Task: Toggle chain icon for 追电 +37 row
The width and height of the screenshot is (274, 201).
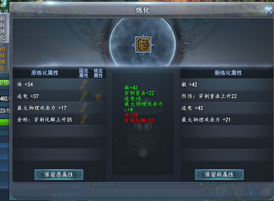Action: [84, 96]
